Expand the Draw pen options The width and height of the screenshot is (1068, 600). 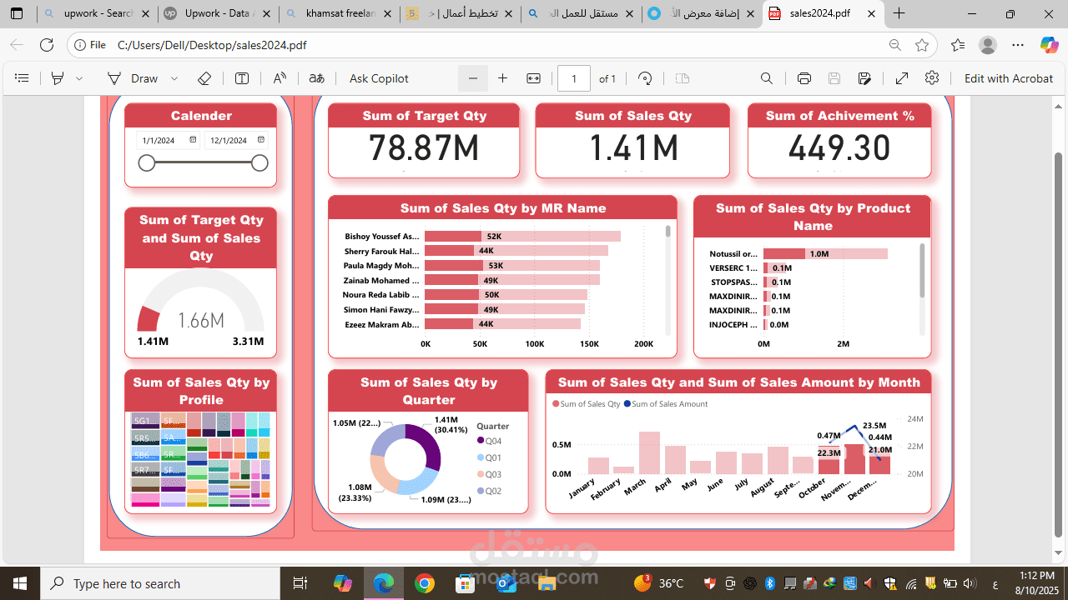174,78
